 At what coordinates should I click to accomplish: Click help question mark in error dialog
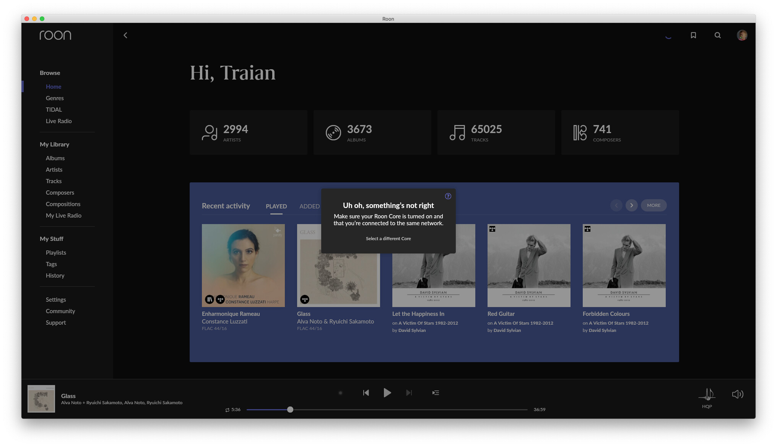448,196
